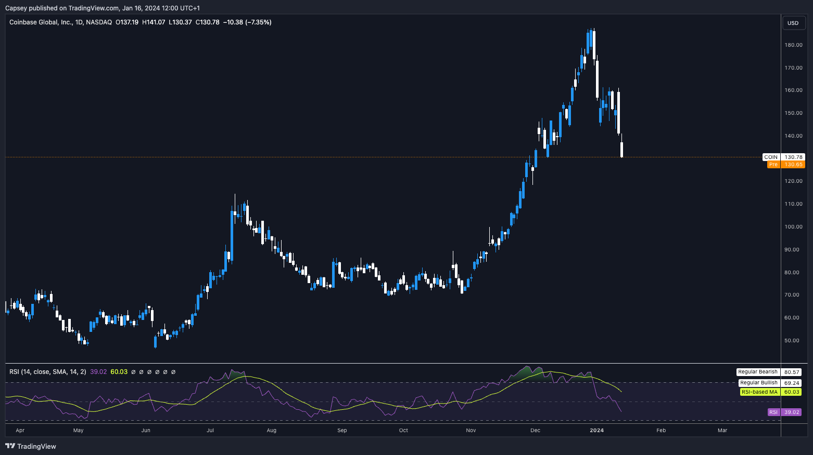Click the last empty-value symbol in RSI legend
813x455 pixels.
173,372
